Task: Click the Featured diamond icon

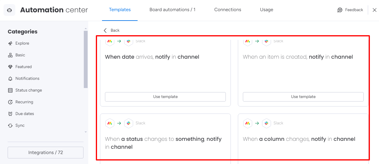Action: (x=10, y=67)
